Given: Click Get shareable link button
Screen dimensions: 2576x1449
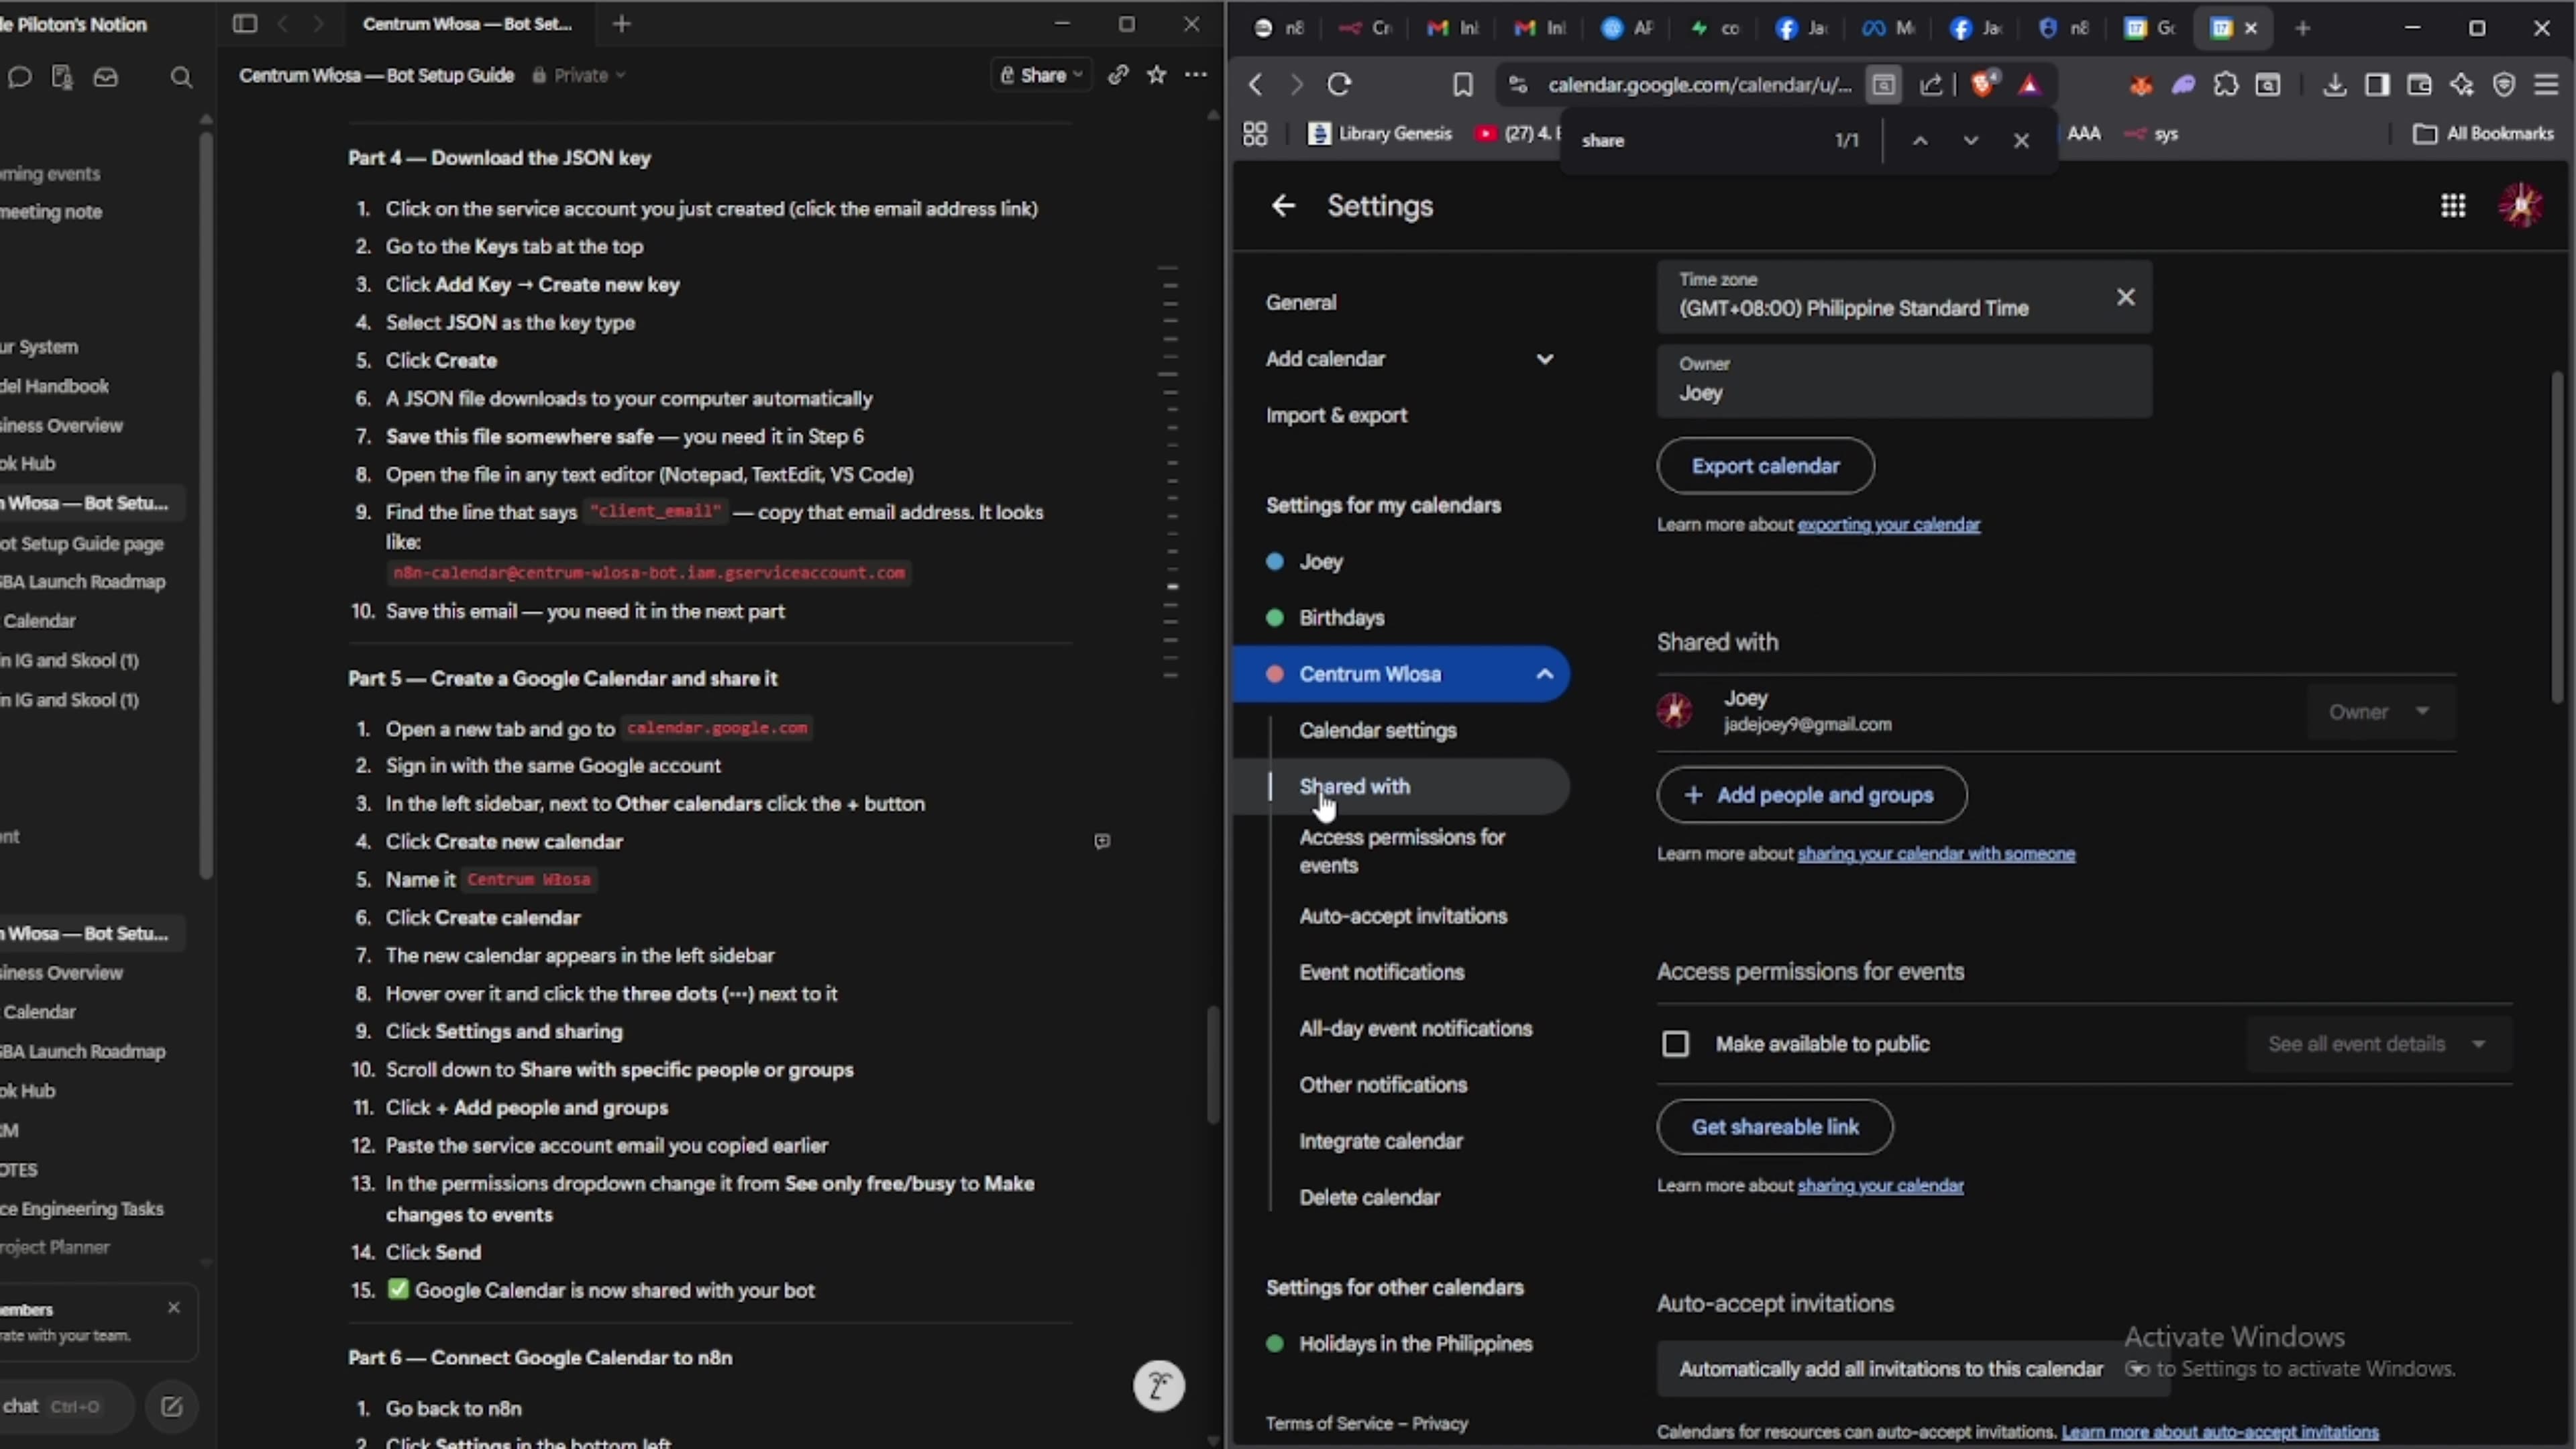Looking at the screenshot, I should pyautogui.click(x=1775, y=1127).
